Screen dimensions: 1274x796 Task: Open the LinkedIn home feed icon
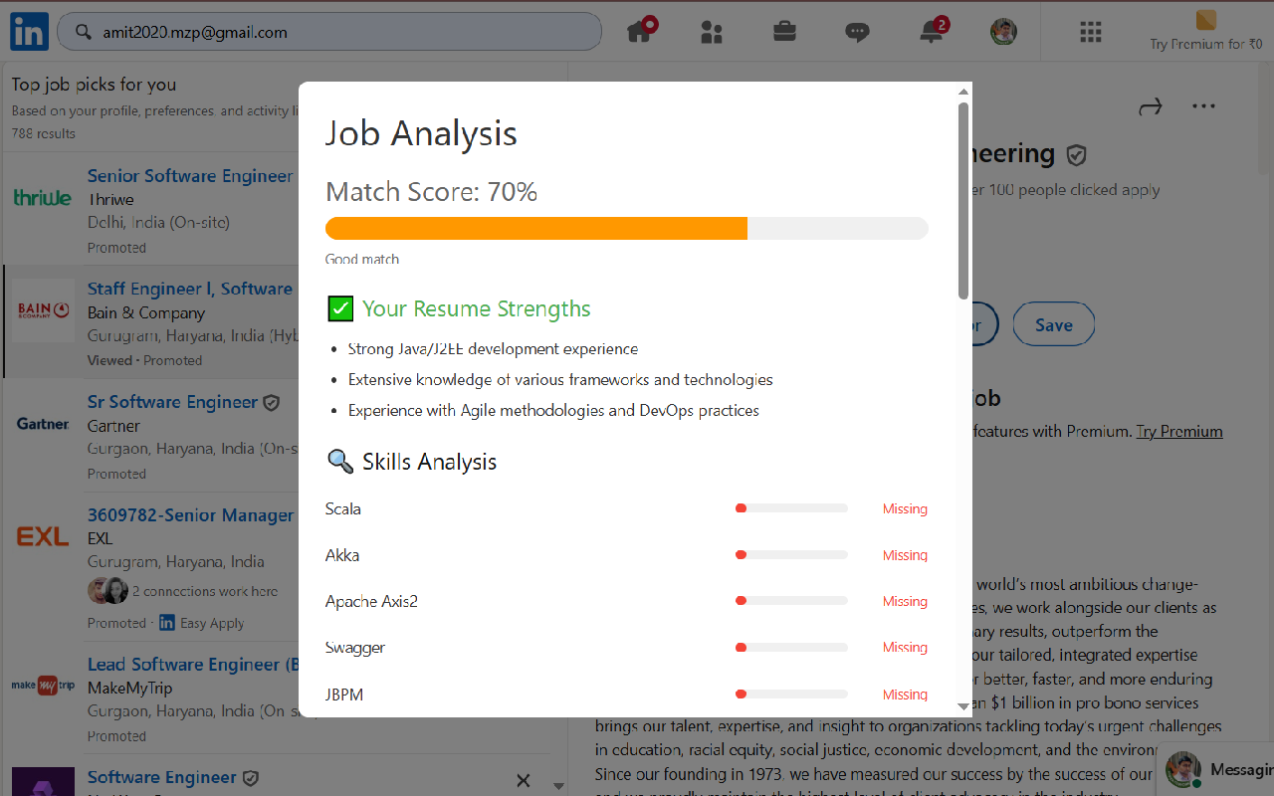(x=641, y=31)
